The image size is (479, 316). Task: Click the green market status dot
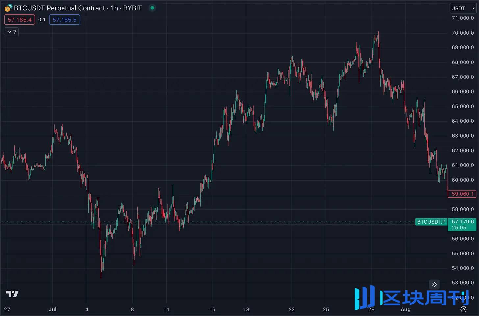coord(152,8)
